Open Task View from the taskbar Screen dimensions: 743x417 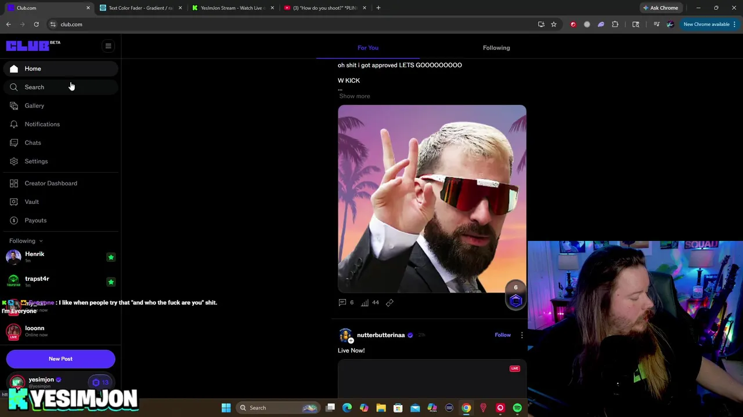click(330, 408)
